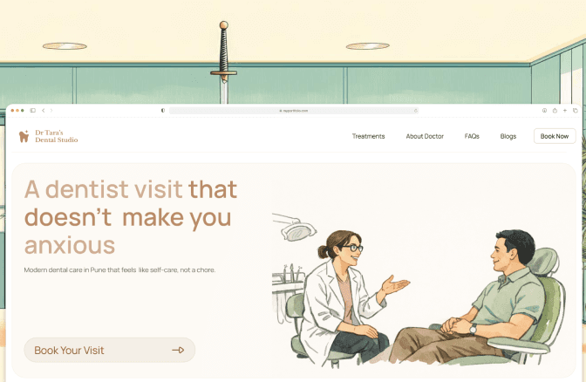Click the reload icon in address bar
The image size is (586, 382).
click(416, 111)
